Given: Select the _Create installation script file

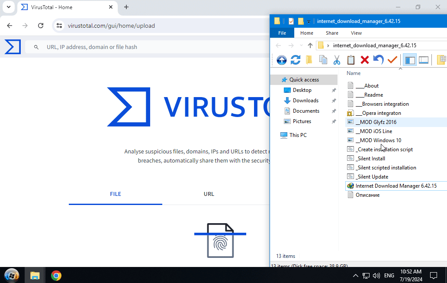Looking at the screenshot, I should click(x=384, y=150).
